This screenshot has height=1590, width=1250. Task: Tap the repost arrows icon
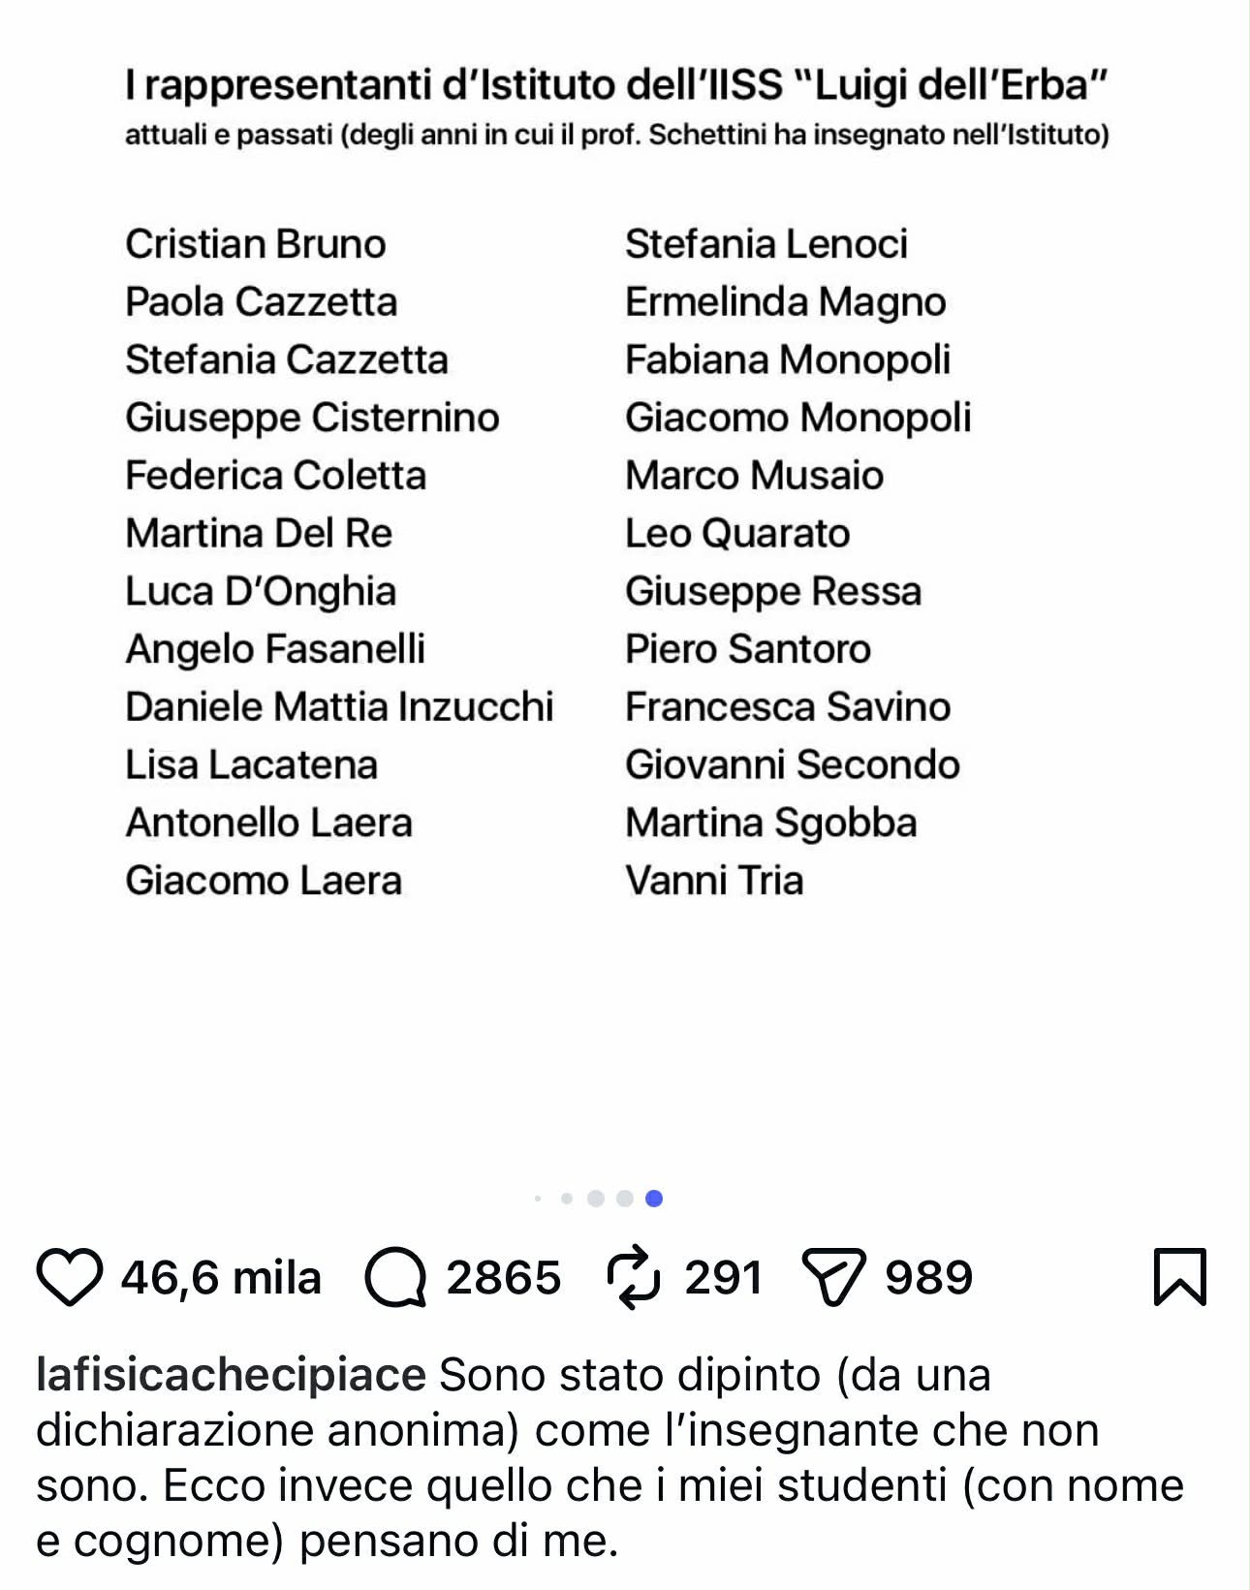click(634, 1277)
